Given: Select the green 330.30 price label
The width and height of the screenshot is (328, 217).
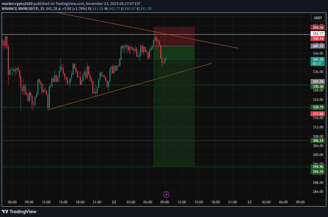Looking at the screenshot, I should pyautogui.click(x=317, y=87).
